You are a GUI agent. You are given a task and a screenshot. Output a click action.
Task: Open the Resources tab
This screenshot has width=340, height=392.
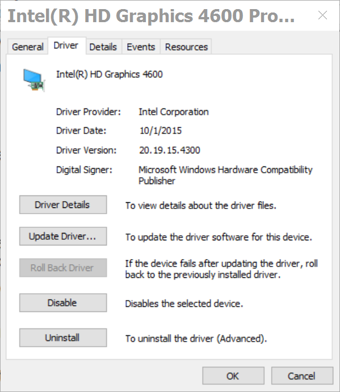coord(186,47)
